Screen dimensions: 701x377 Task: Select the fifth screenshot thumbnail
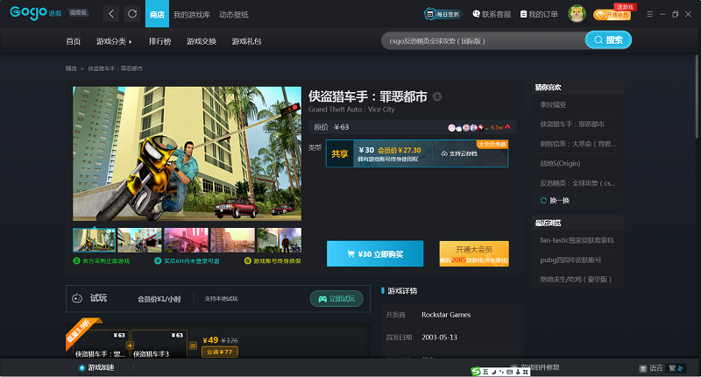point(279,240)
